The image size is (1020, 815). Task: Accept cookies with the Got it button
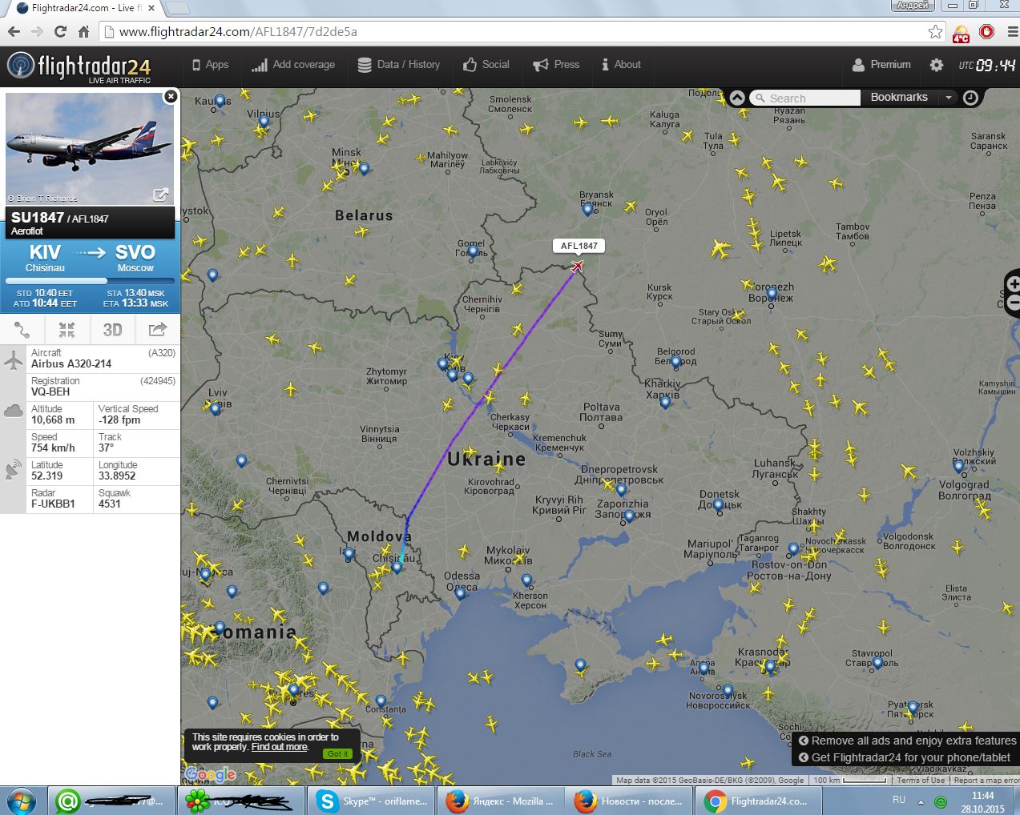tap(337, 753)
